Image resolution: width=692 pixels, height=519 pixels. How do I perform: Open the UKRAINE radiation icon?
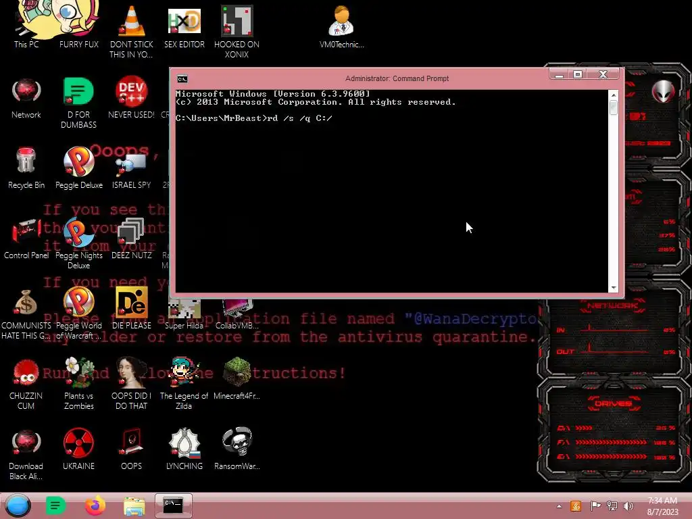pyautogui.click(x=78, y=449)
